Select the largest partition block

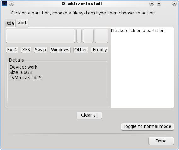(41, 36)
